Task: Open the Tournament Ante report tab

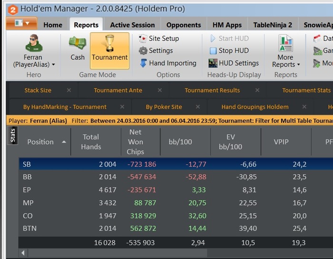Action: pyautogui.click(x=118, y=90)
